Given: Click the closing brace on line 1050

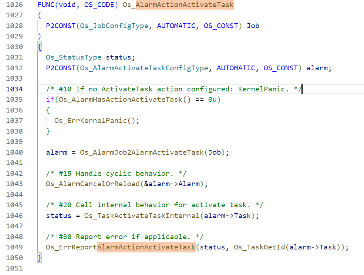Looking at the screenshot, I should pyautogui.click(x=40, y=258).
